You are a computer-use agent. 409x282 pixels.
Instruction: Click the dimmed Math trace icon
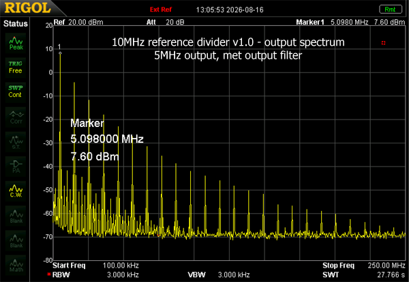pos(16,265)
